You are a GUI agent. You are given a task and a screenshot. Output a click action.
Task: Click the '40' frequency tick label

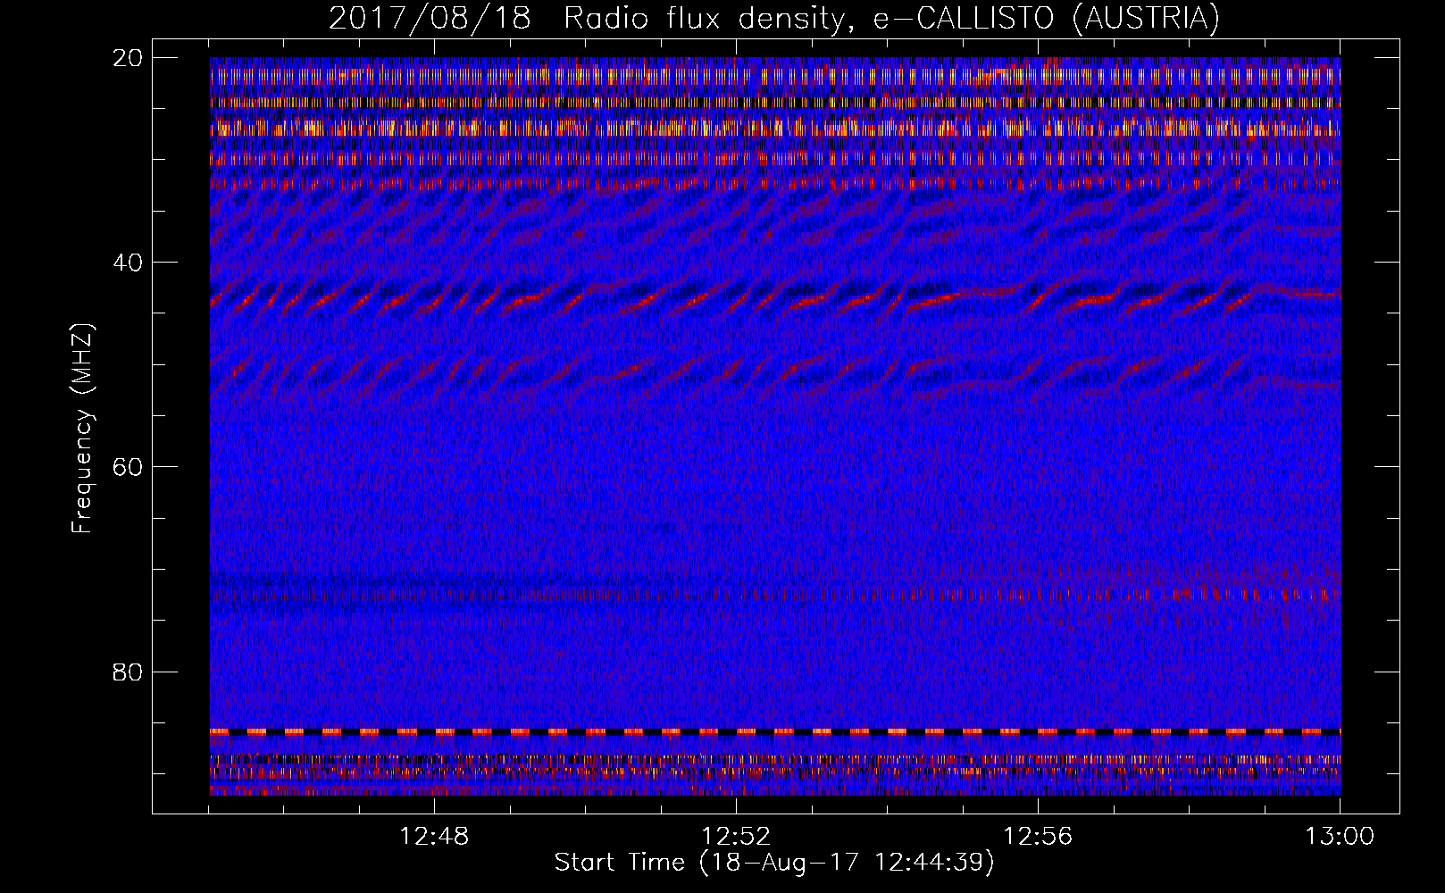click(x=128, y=263)
